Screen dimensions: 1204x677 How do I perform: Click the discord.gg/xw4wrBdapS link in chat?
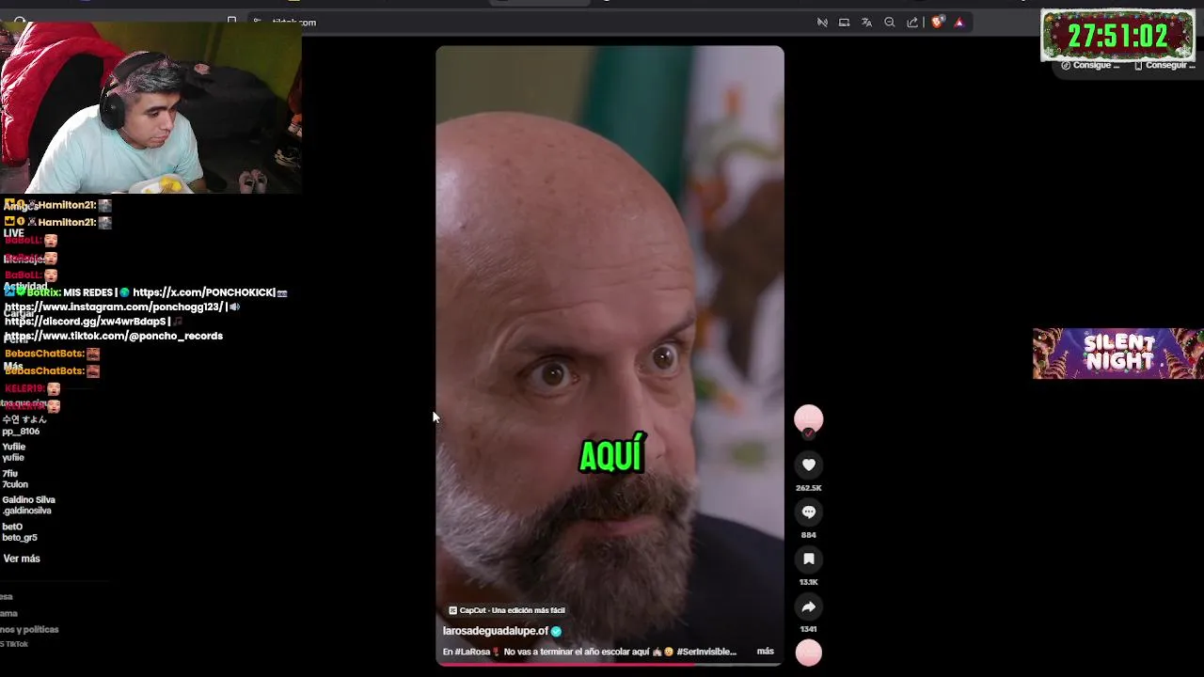pos(87,322)
